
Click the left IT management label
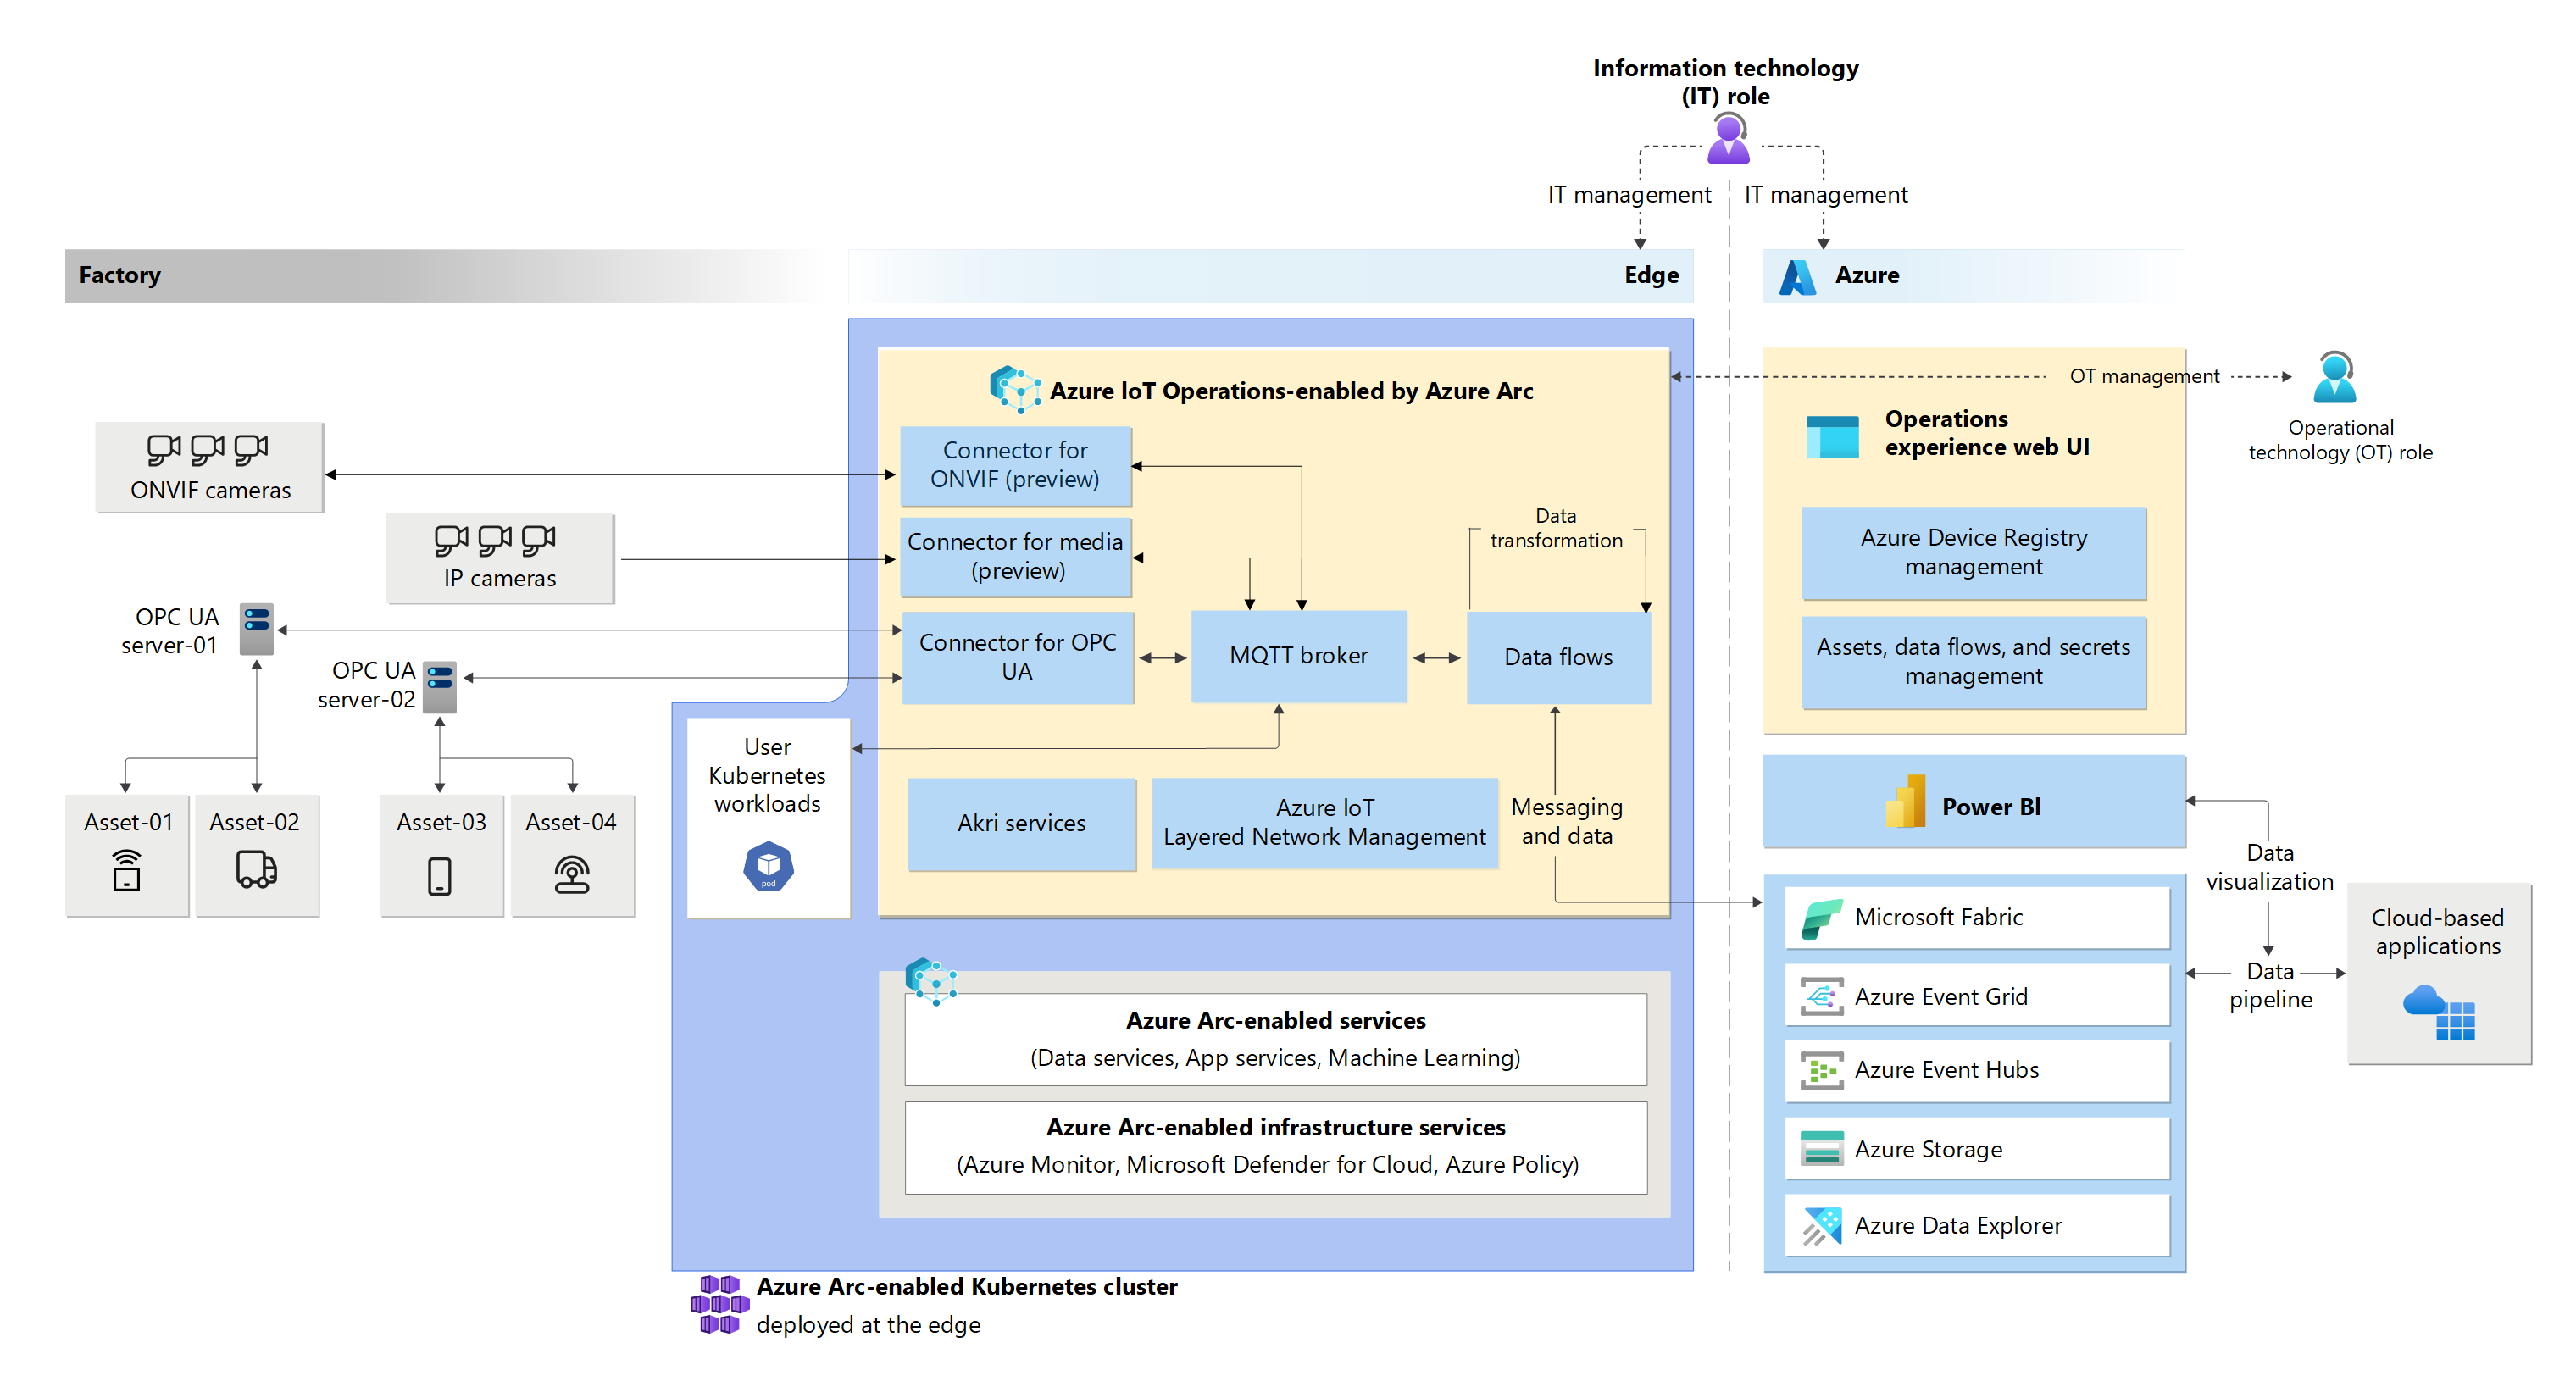(1629, 195)
